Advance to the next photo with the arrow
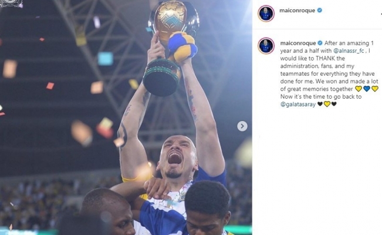Image resolution: width=382 pixels, height=235 pixels. point(242,126)
